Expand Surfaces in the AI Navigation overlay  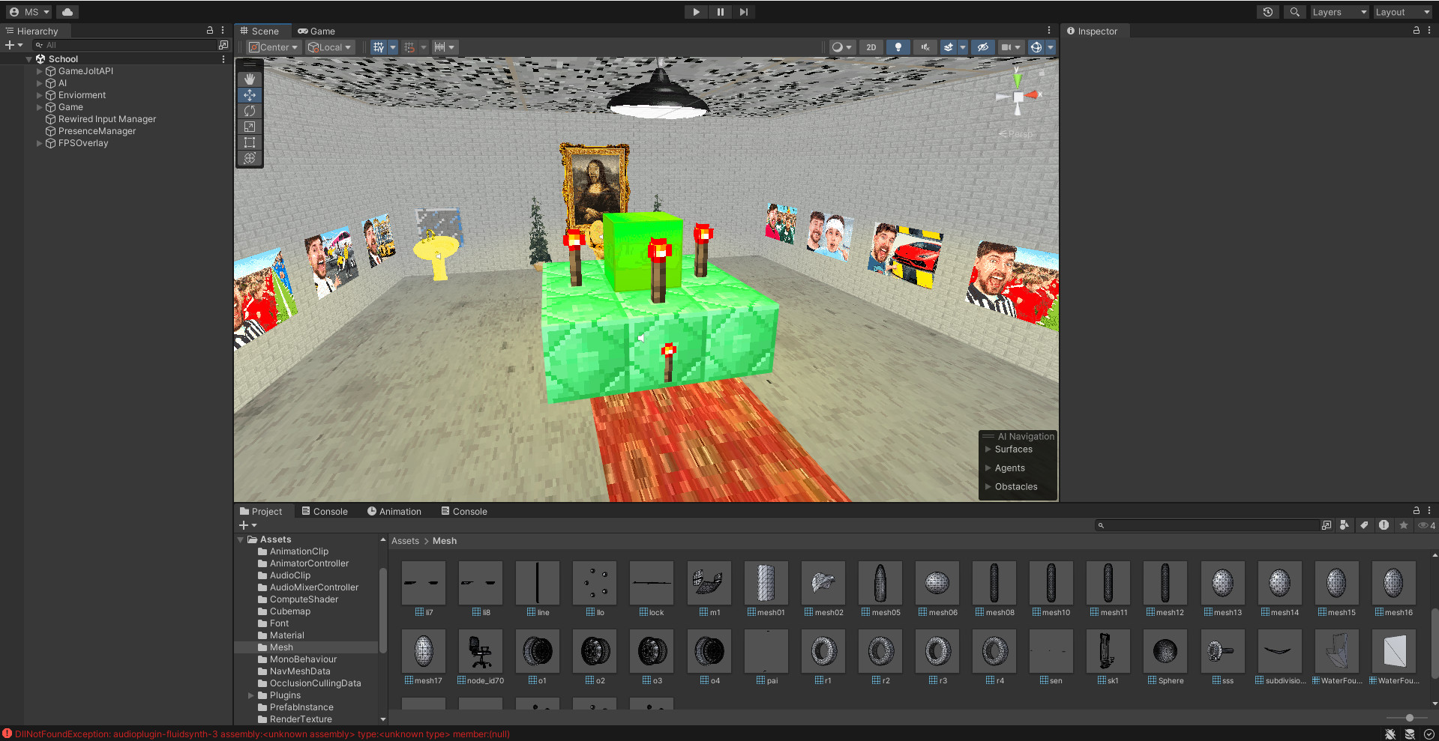pos(988,449)
